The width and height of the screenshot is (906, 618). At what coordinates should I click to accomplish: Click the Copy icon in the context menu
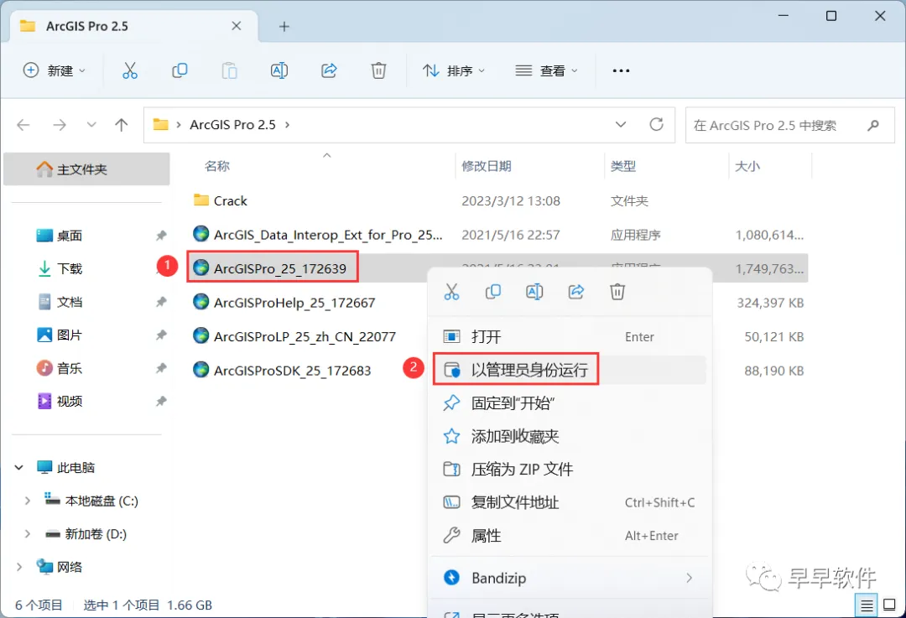493,292
